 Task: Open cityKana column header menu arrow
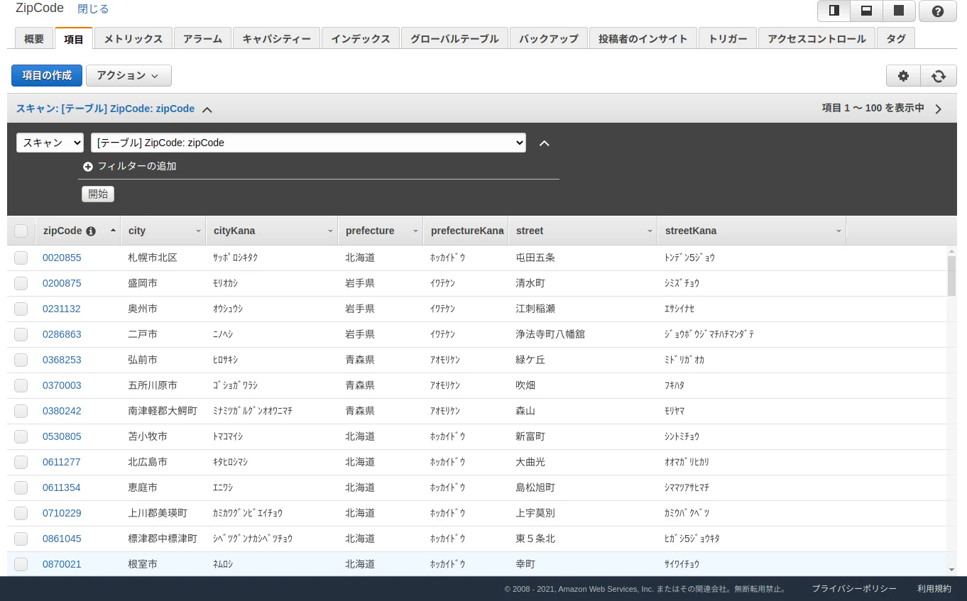(330, 231)
